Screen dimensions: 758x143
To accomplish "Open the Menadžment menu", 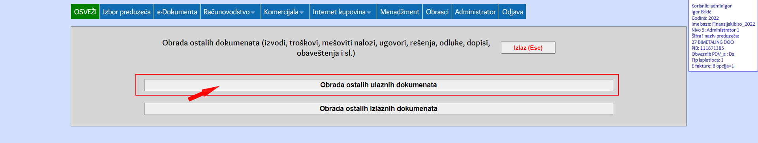I will pos(400,11).
